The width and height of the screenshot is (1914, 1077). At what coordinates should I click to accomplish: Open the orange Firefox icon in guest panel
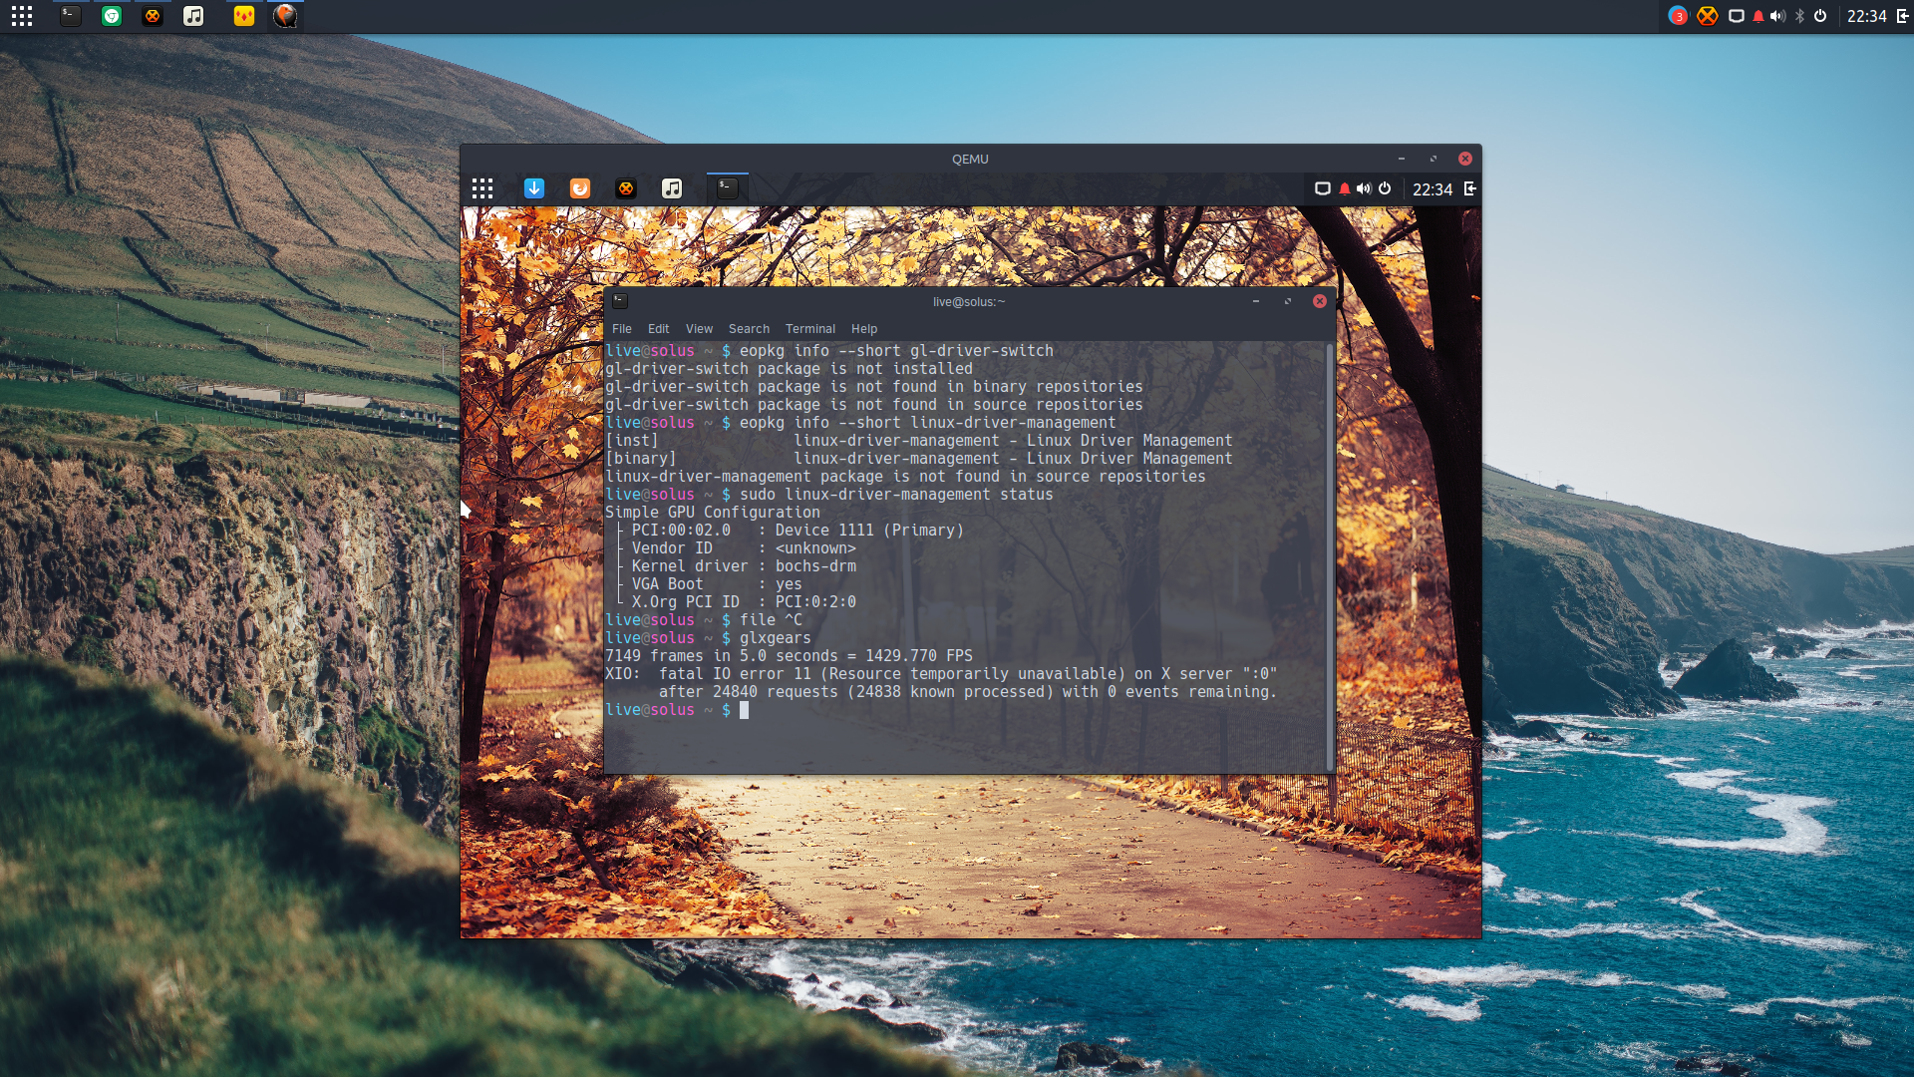pyautogui.click(x=580, y=188)
